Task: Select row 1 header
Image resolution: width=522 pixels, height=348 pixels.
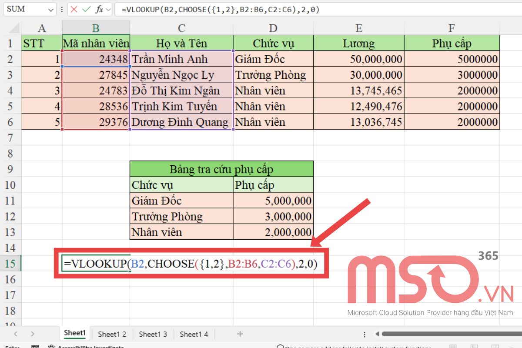Action: 10,43
